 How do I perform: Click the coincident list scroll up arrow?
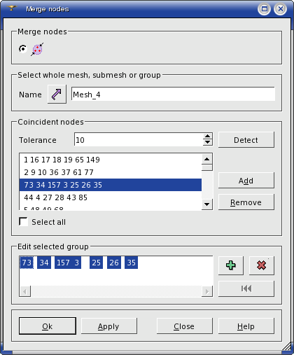[206, 159]
